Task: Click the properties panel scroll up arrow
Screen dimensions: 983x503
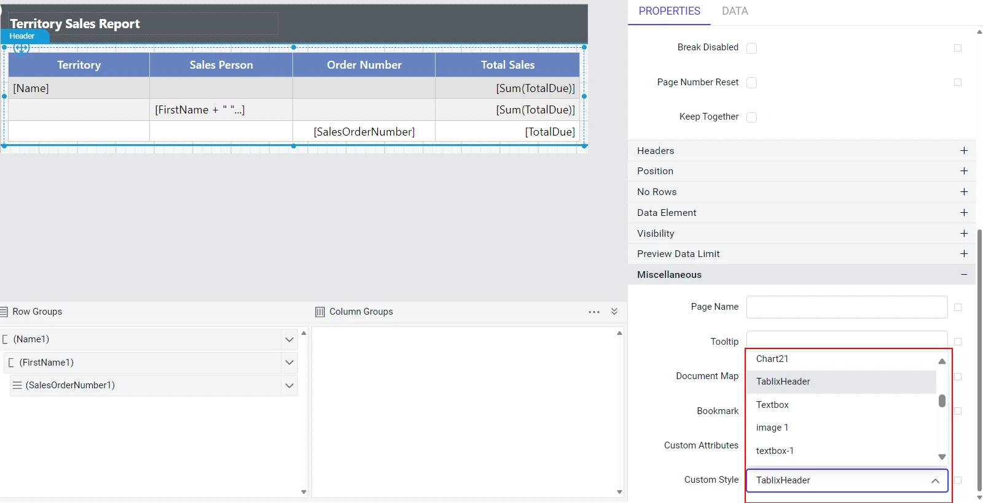Action: coord(979,32)
